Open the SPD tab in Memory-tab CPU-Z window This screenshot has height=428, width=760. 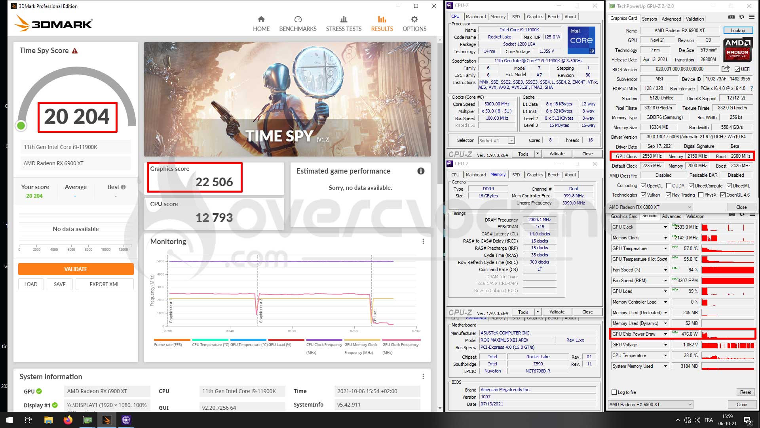(x=516, y=175)
